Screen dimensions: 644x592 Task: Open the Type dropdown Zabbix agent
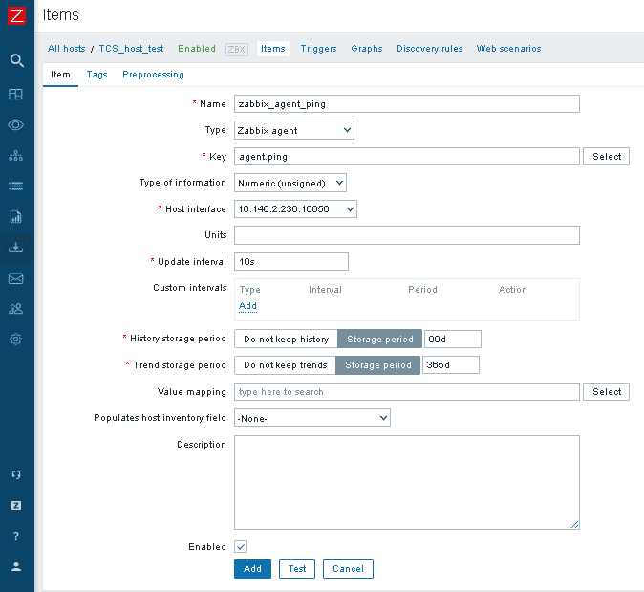294,130
